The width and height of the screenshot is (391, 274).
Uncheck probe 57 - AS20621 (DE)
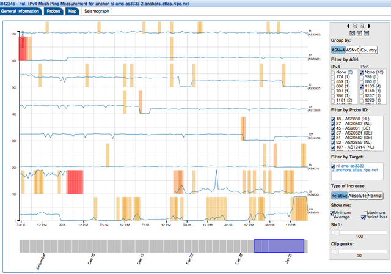point(333,133)
